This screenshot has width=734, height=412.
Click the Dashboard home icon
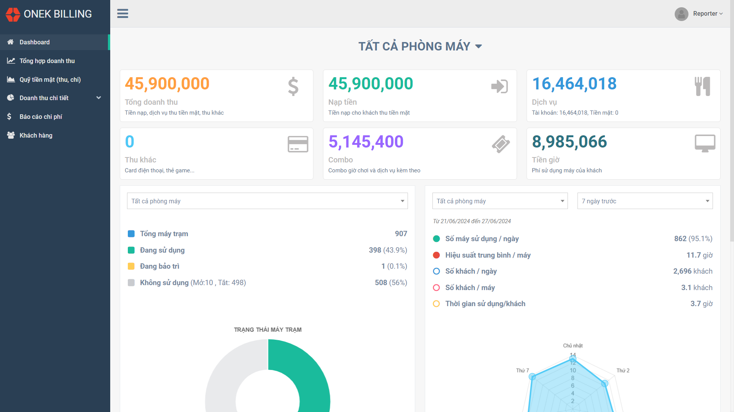point(10,42)
